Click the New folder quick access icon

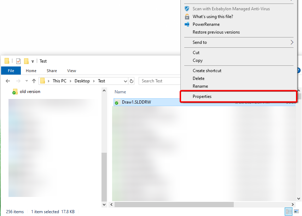pyautogui.click(x=26, y=61)
